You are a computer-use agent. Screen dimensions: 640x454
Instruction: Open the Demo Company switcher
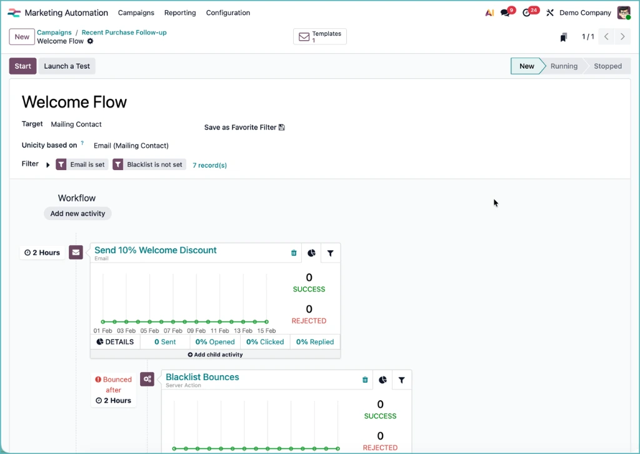tap(585, 13)
